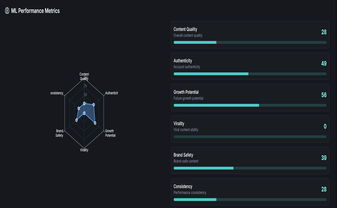337x208 pixels.
Task: Click the Growth Potential score 56
Action: 324,95
